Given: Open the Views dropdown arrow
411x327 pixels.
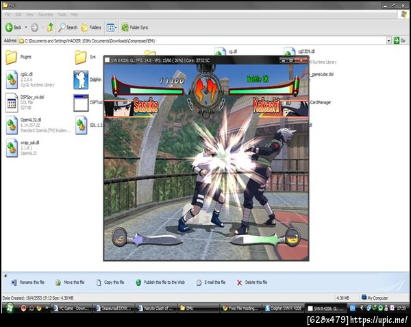Looking at the screenshot, I should [116, 27].
